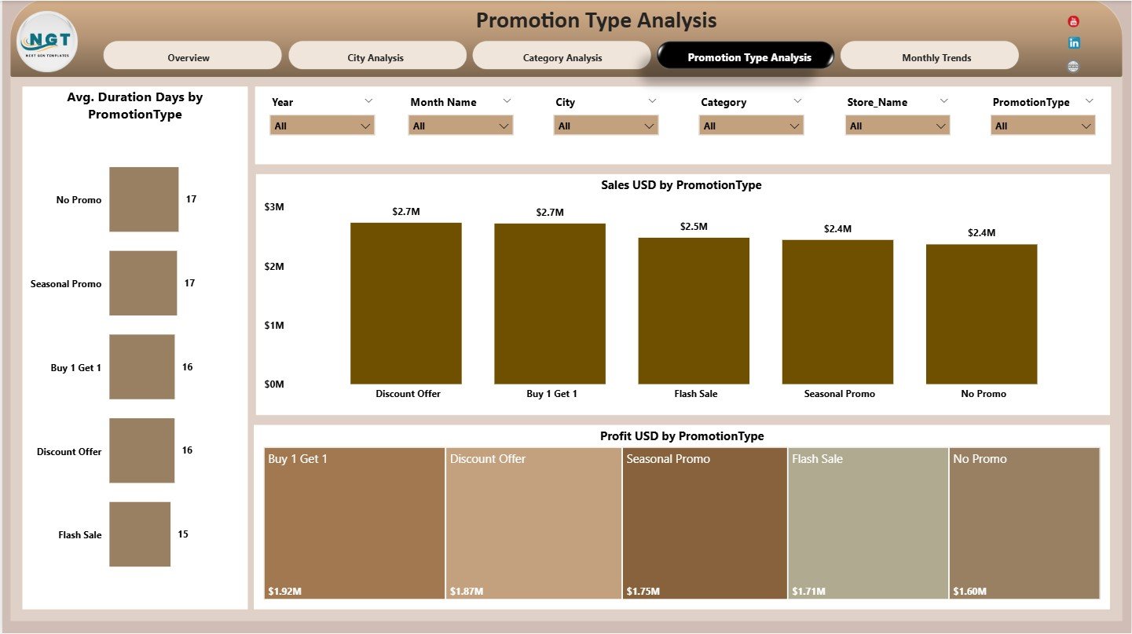
Task: Open the Store_Name slicer dropdown
Action: tap(940, 126)
